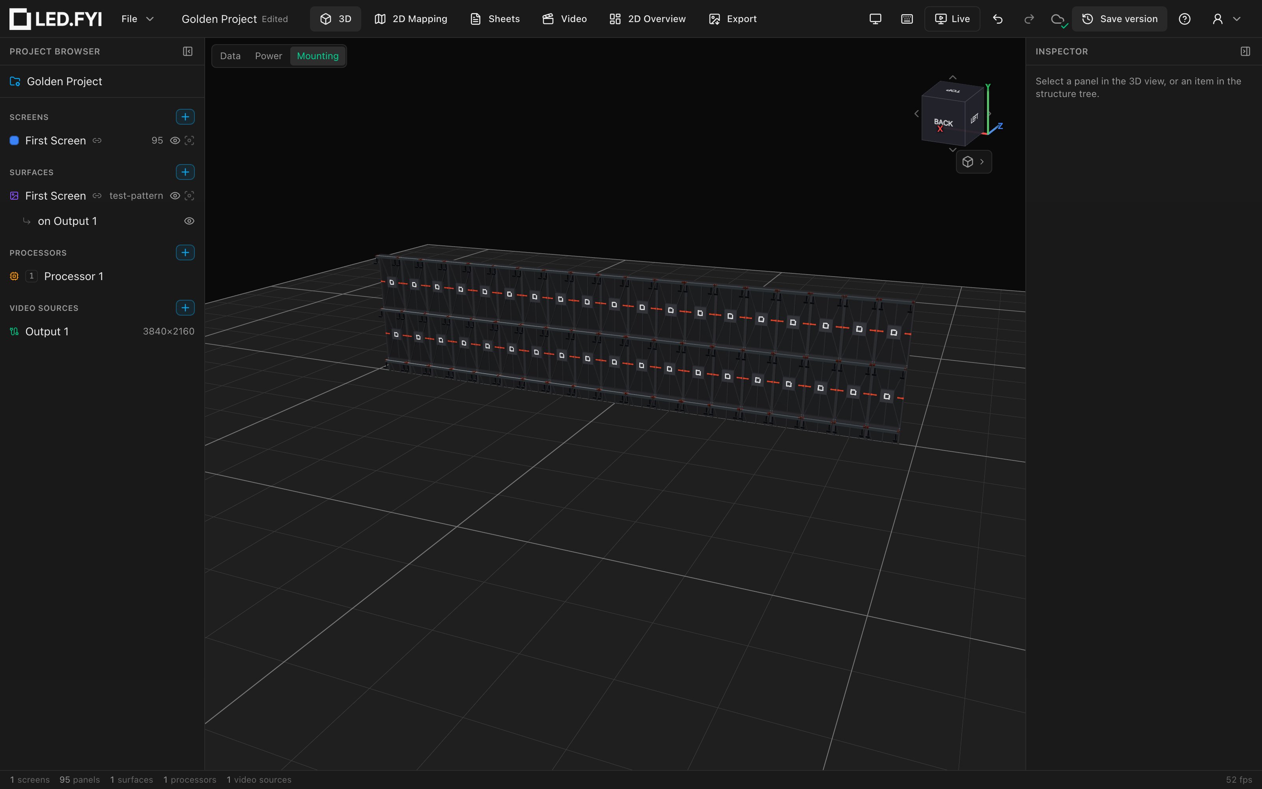Viewport: 1262px width, 789px height.
Task: Open the 2D Mapping tab
Action: (x=411, y=19)
